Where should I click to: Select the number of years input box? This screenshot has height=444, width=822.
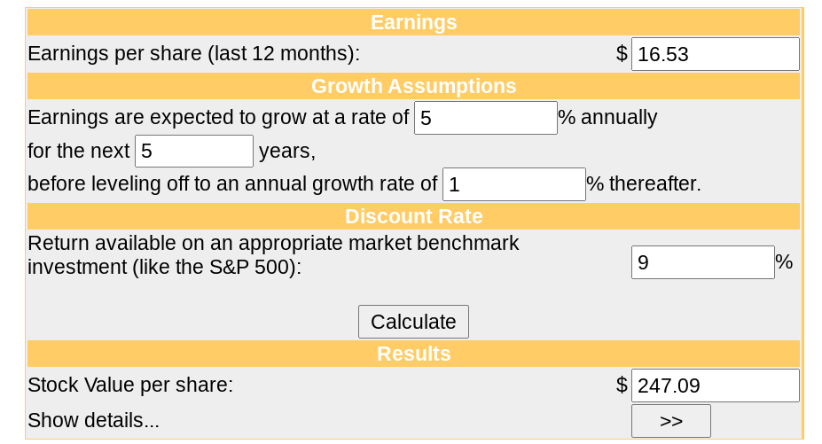194,152
